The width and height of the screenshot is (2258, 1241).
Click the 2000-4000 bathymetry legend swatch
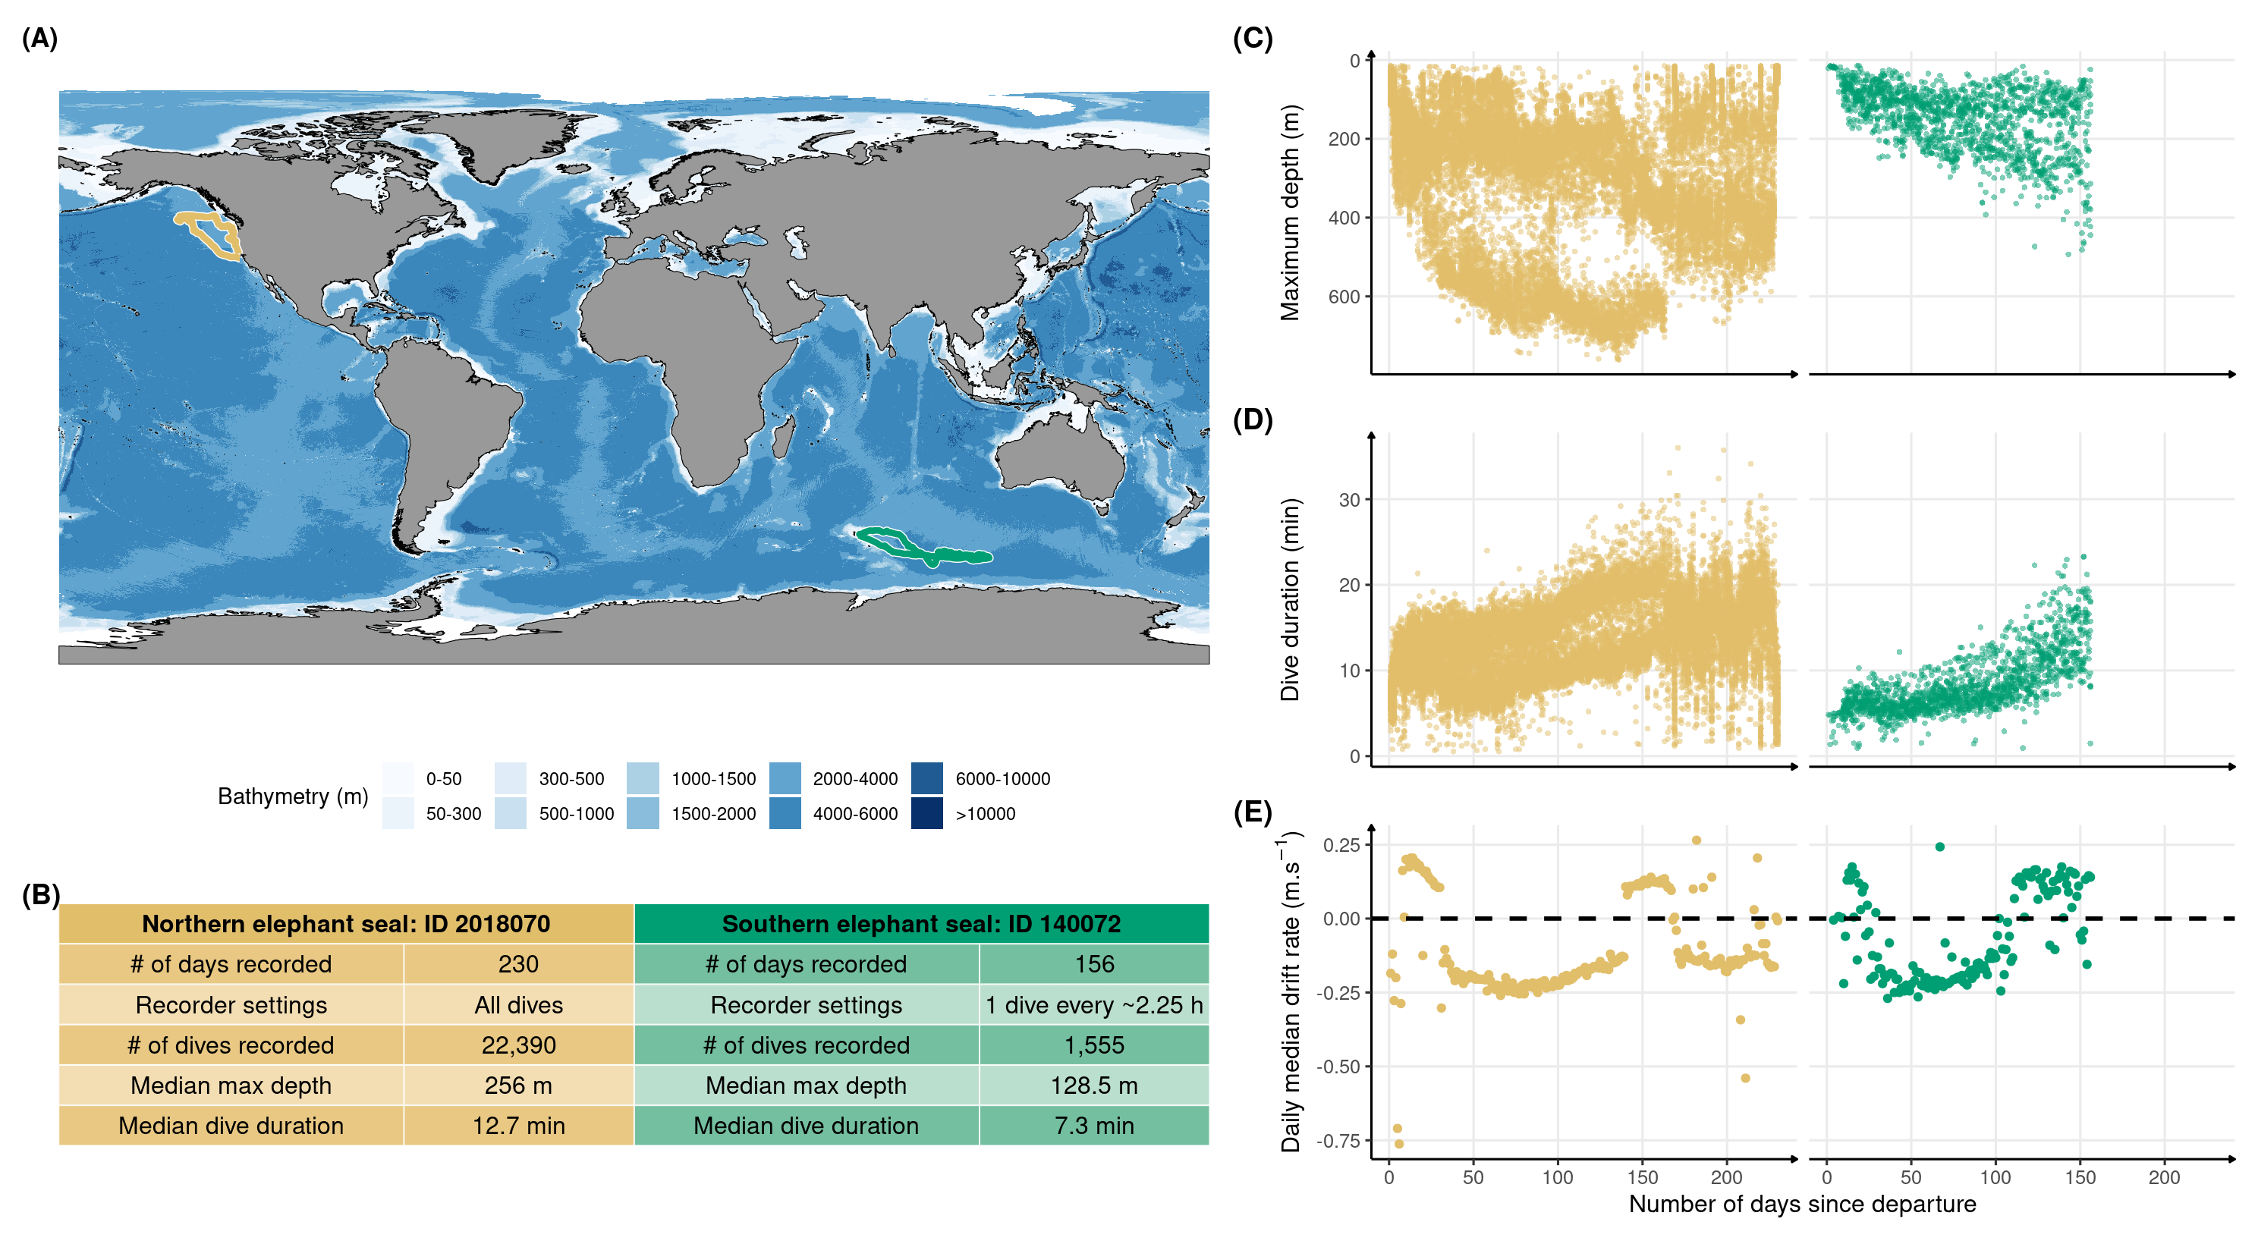(785, 778)
